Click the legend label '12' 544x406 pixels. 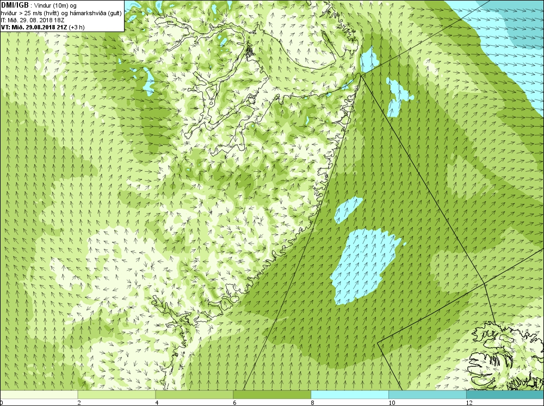pos(469,403)
